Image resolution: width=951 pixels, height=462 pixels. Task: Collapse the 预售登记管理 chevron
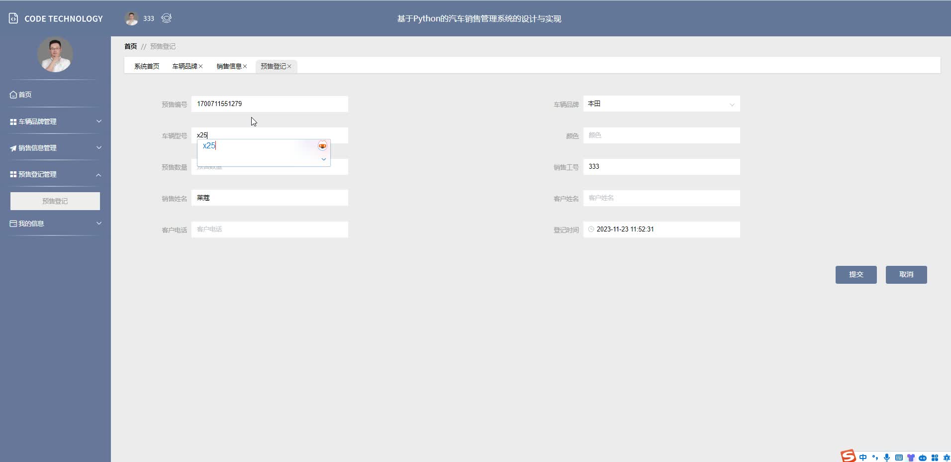point(98,175)
